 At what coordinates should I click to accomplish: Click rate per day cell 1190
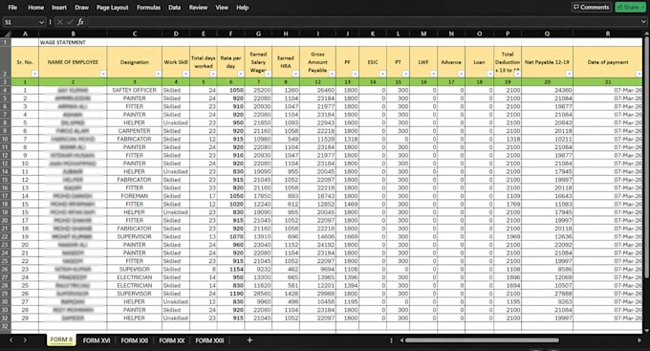pos(230,294)
